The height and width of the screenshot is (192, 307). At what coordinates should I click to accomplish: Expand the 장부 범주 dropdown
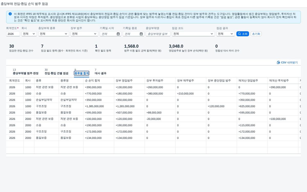point(84,34)
